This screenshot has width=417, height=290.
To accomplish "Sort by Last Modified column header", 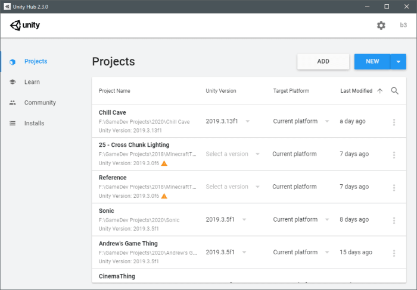I will (356, 91).
